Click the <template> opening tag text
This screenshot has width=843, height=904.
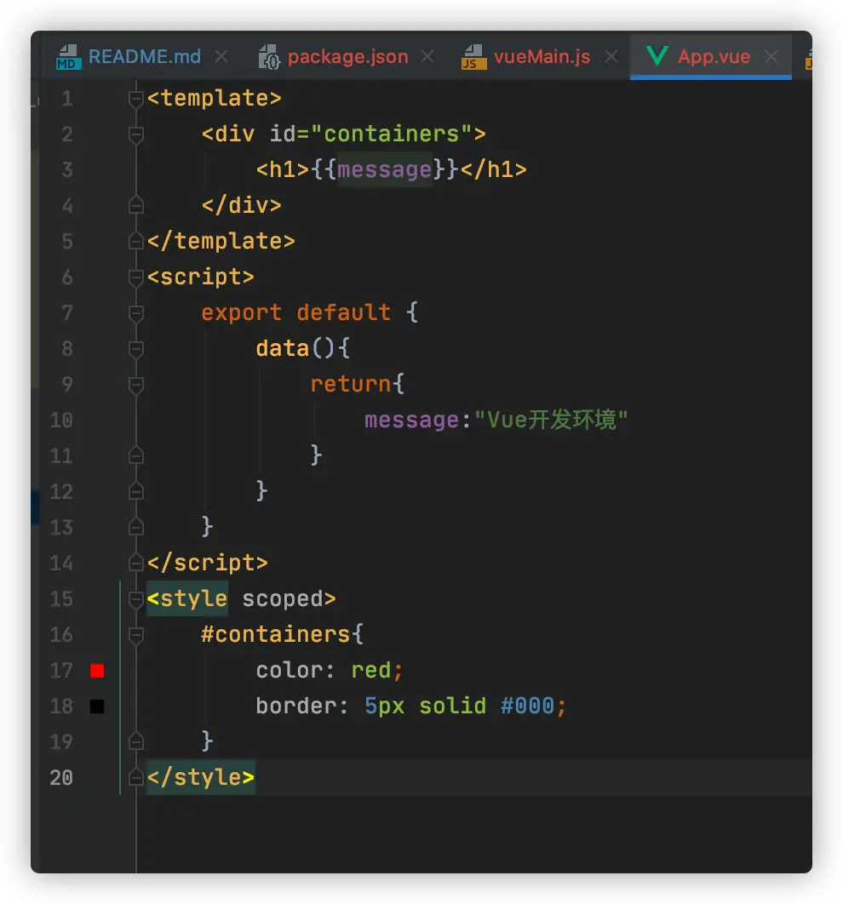click(x=215, y=99)
